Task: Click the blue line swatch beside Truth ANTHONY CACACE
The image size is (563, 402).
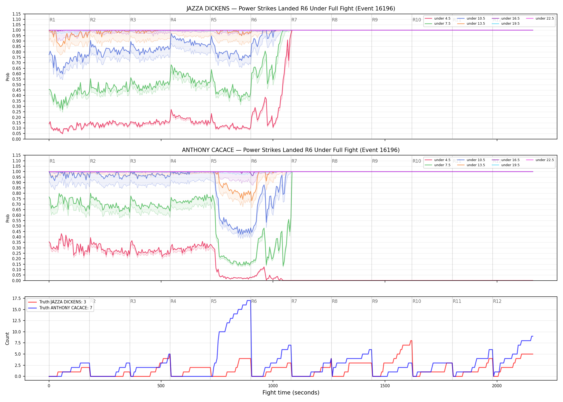Action: coord(32,308)
